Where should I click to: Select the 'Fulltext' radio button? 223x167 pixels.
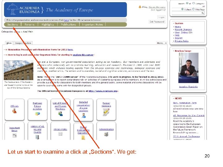pos(182,9)
